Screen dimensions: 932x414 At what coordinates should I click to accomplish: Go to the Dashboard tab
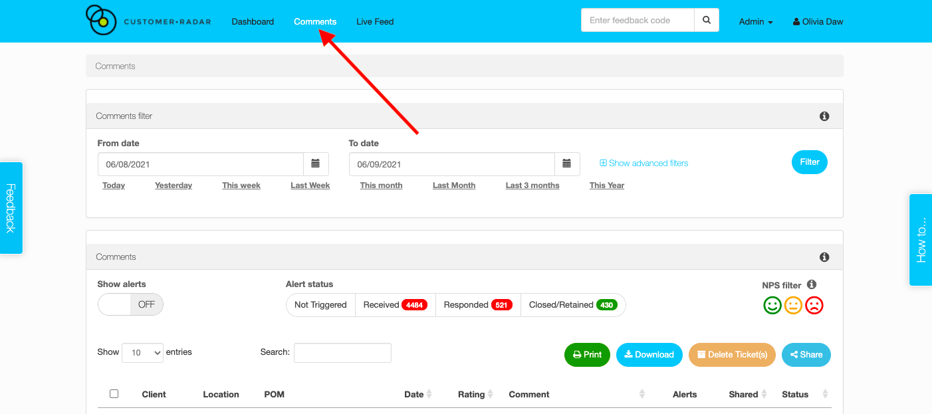point(253,22)
